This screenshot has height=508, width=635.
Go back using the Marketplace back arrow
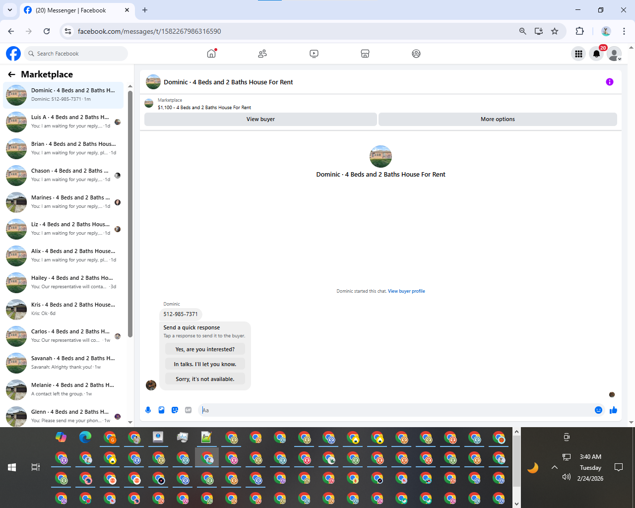tap(11, 74)
